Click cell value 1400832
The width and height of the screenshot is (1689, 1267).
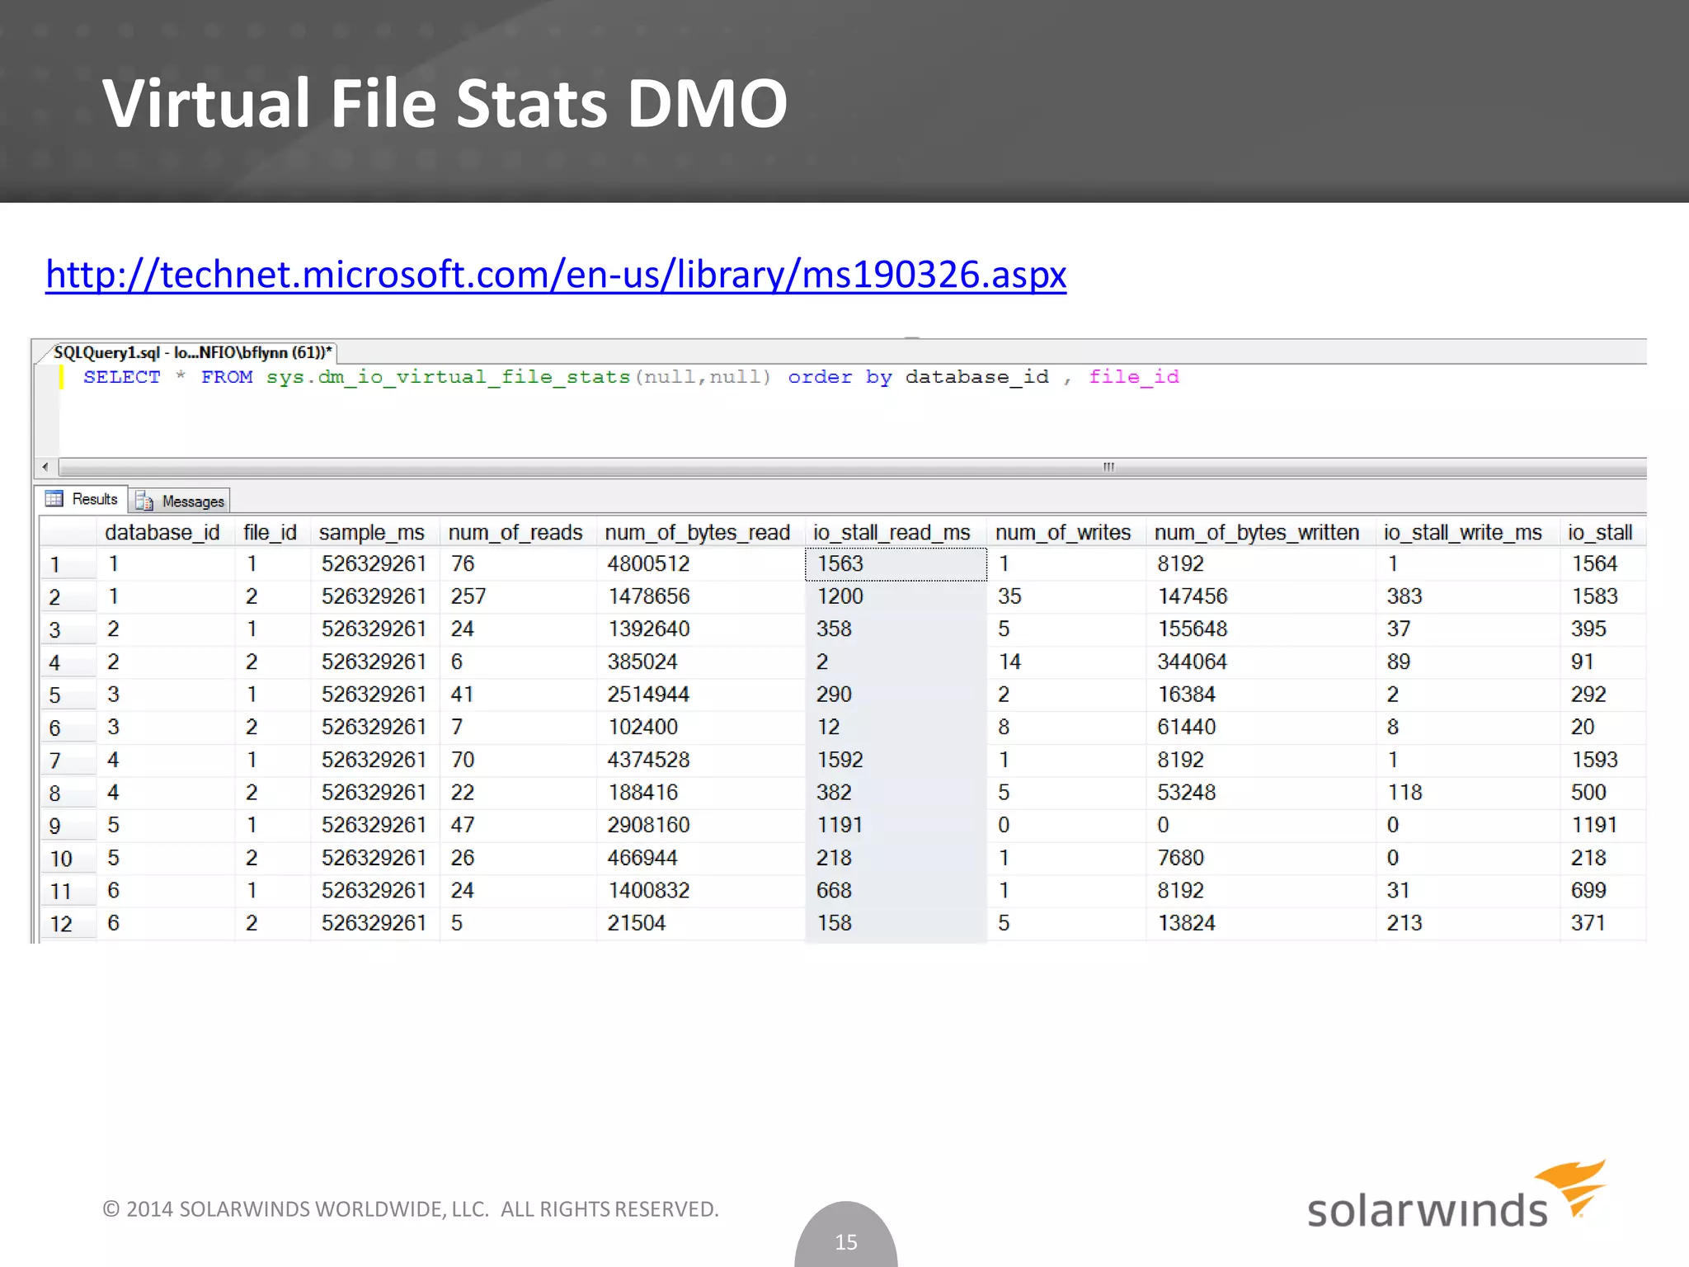point(648,891)
